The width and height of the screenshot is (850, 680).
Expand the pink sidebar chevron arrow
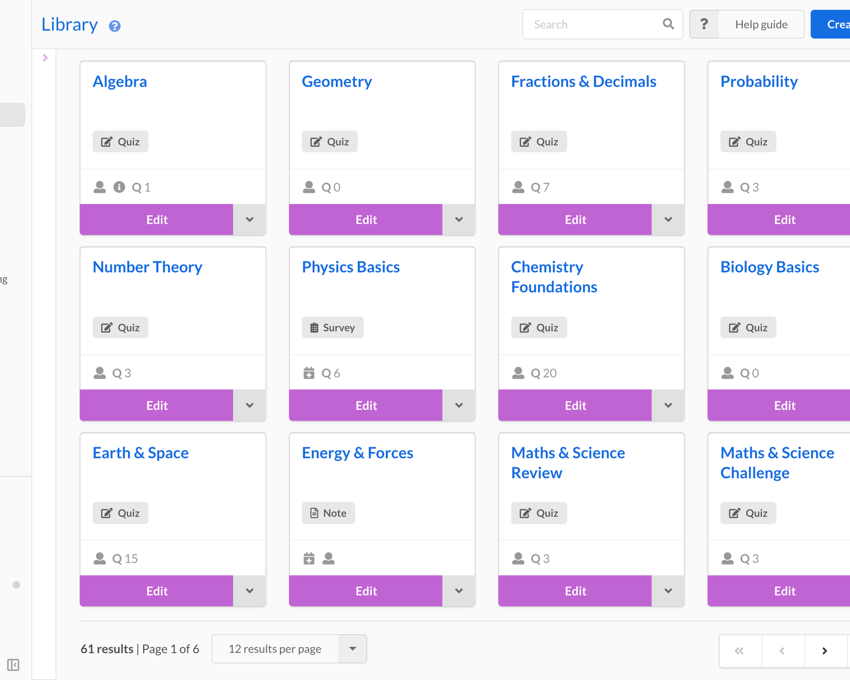click(x=45, y=58)
